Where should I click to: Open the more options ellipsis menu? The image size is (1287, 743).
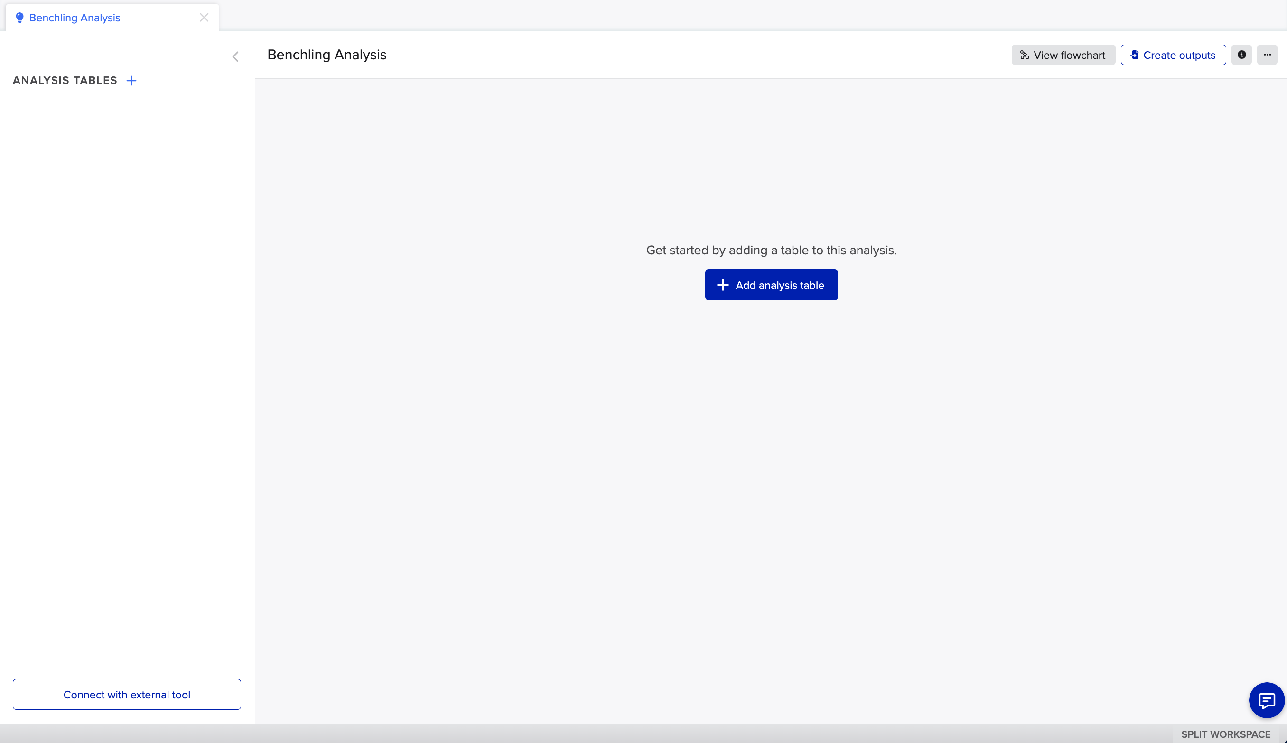coord(1267,55)
